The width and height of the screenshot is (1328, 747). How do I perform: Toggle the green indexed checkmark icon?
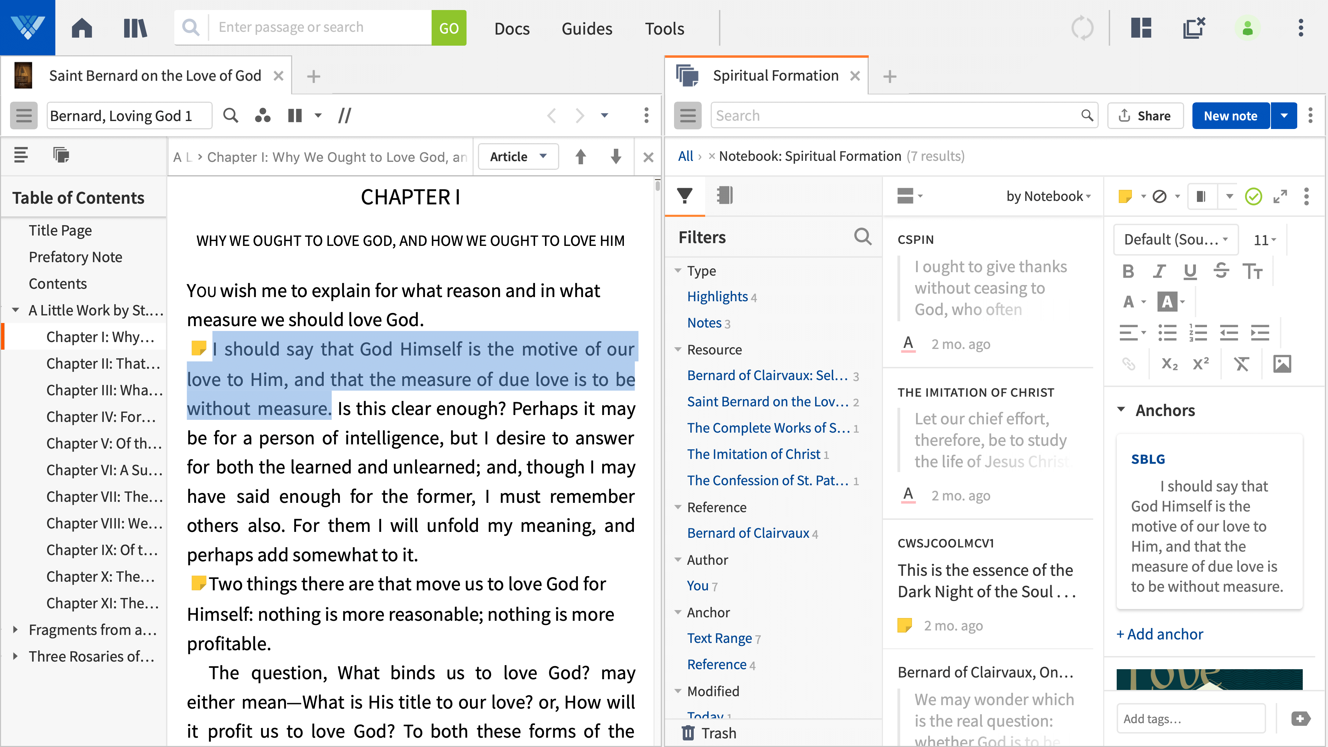tap(1253, 196)
